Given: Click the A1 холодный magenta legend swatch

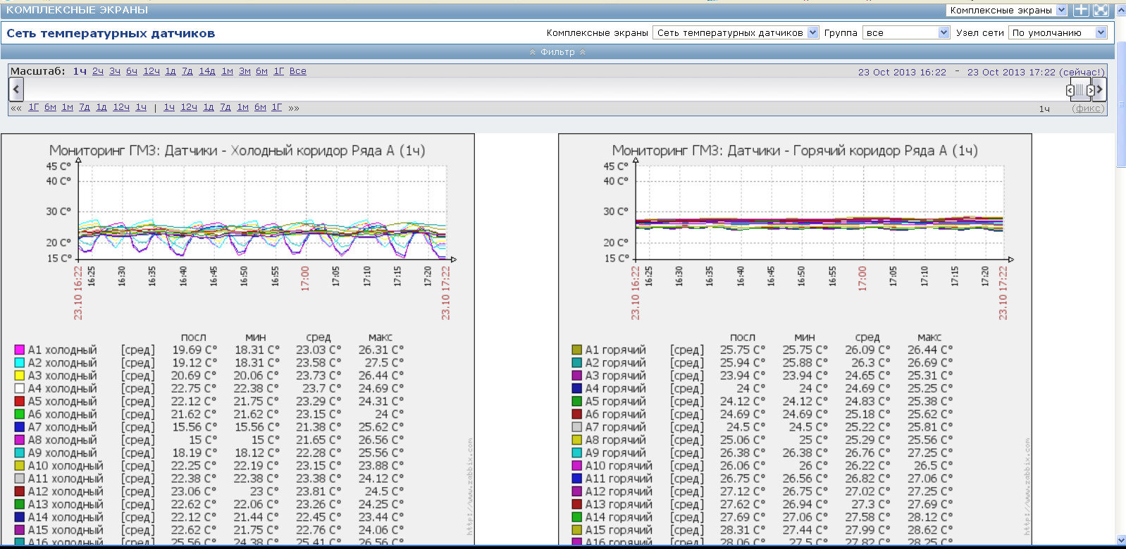Looking at the screenshot, I should [x=20, y=350].
